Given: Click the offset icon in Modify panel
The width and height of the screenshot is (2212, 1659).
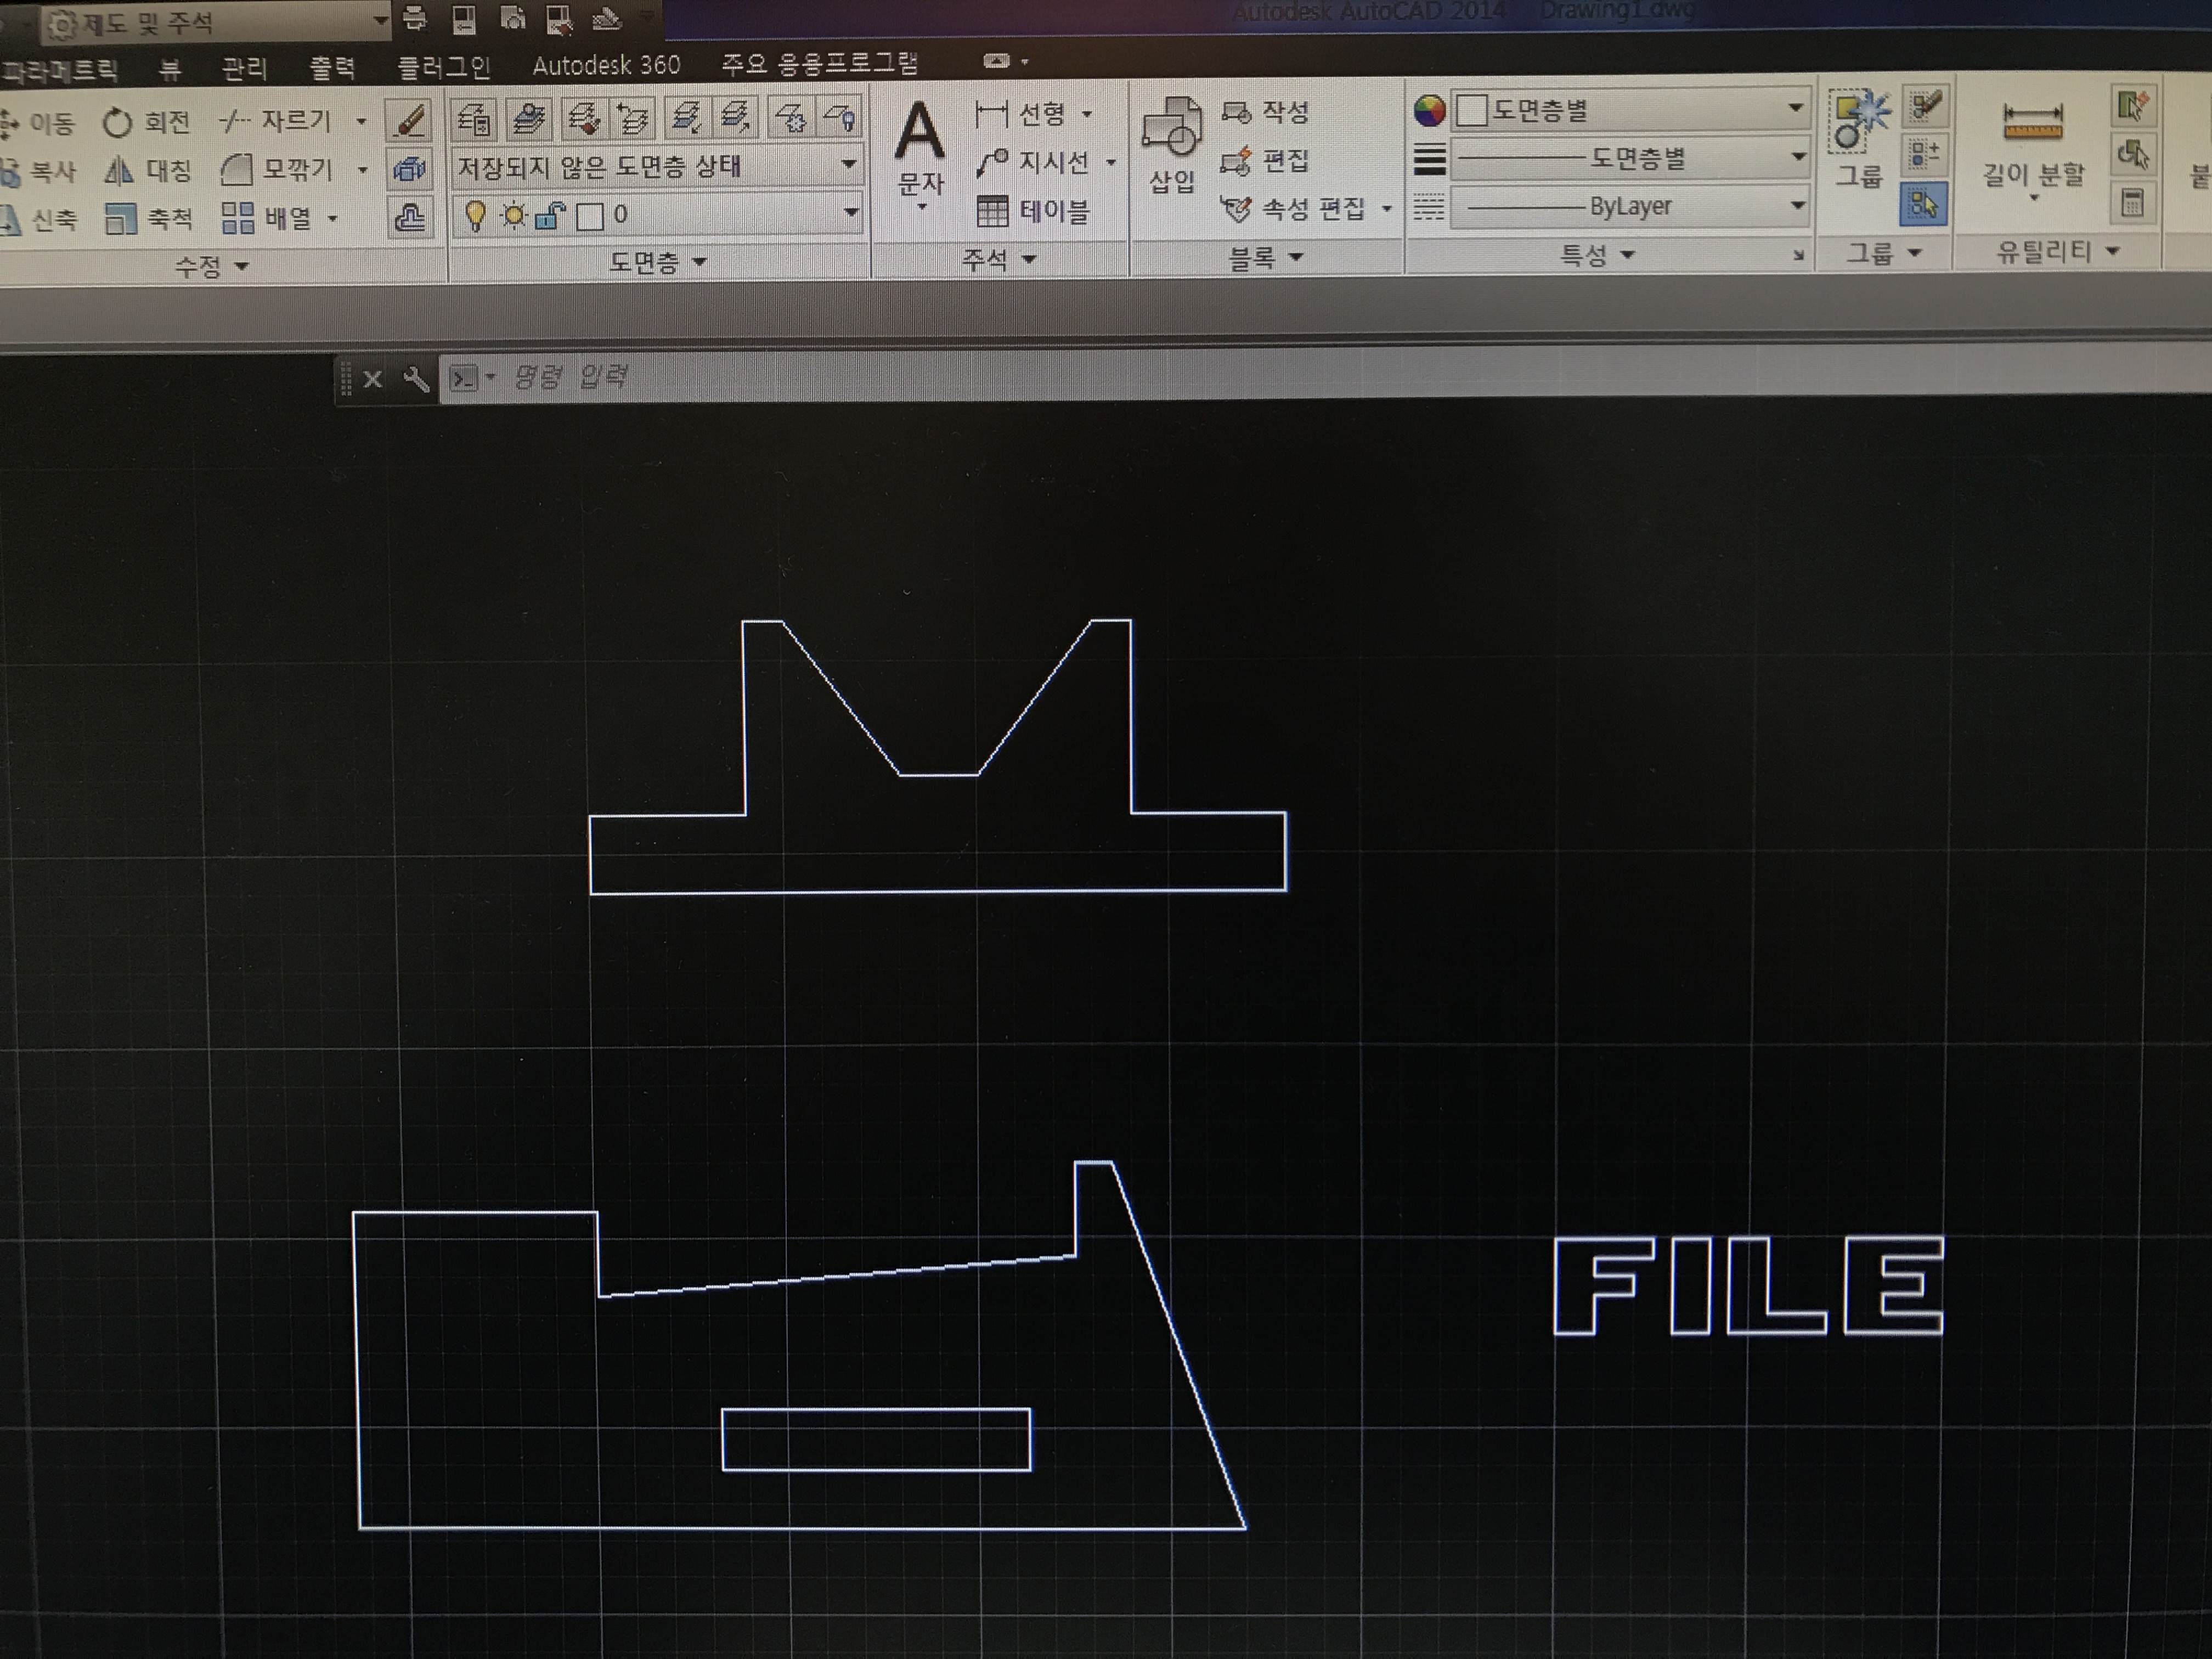Looking at the screenshot, I should point(409,217).
